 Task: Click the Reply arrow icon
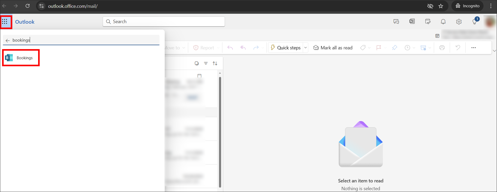[230, 48]
